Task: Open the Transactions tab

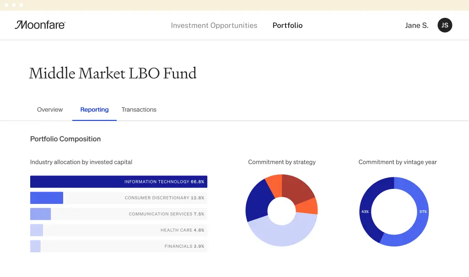Action: coord(139,109)
